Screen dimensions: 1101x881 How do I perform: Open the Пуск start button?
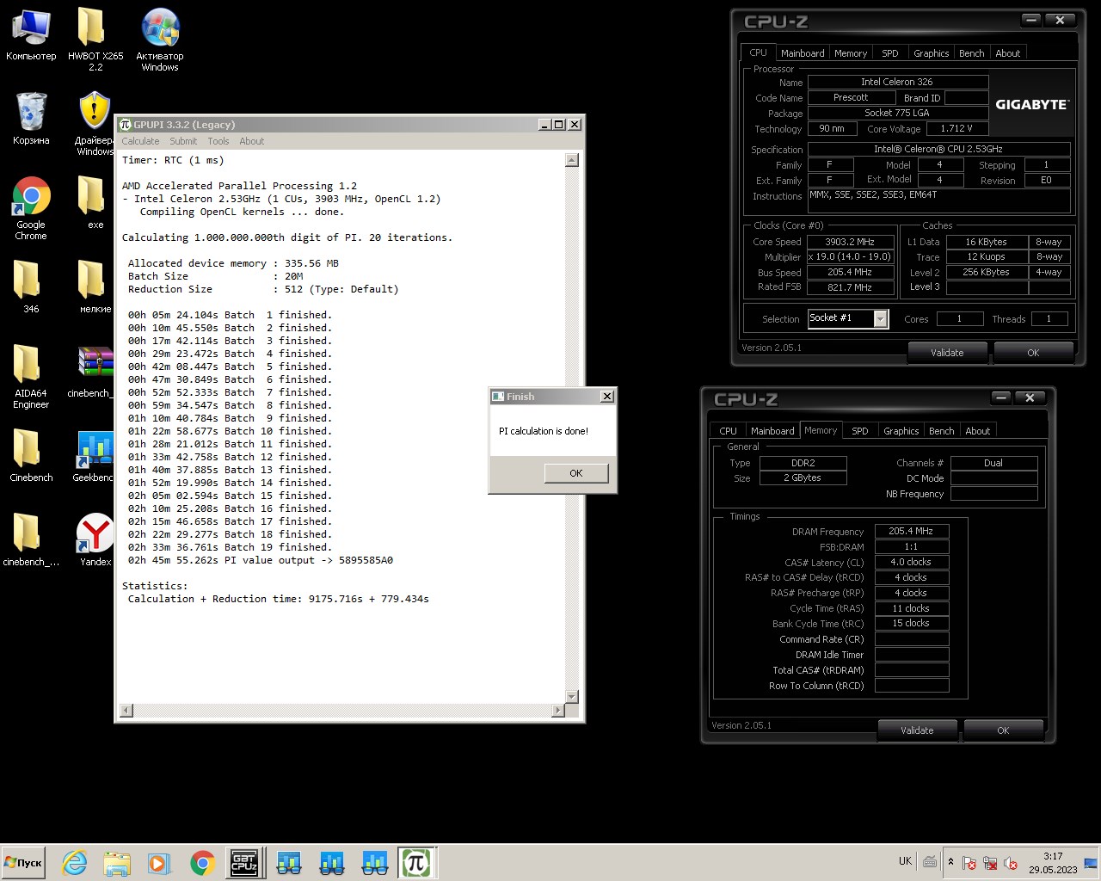[x=24, y=863]
